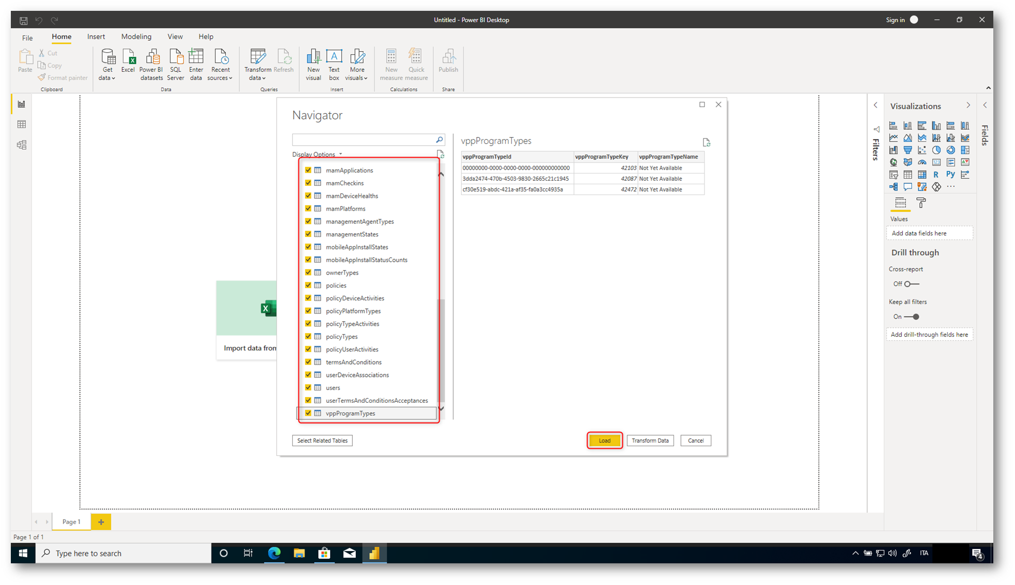Click the Save icon in title bar
The height and width of the screenshot is (585, 1015).
23,21
